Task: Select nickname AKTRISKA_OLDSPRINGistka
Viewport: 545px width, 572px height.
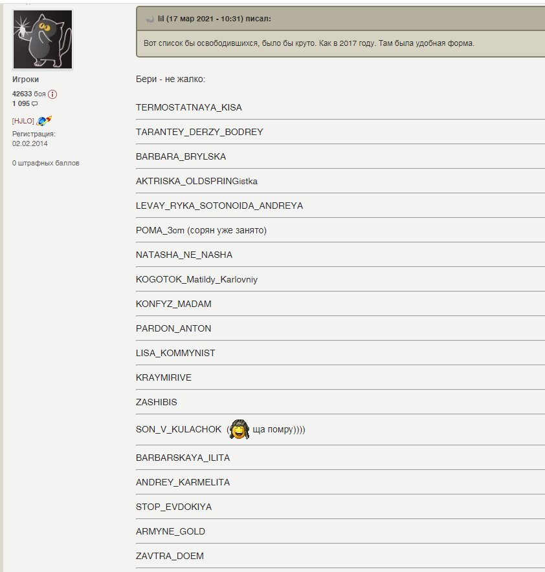Action: 197,182
